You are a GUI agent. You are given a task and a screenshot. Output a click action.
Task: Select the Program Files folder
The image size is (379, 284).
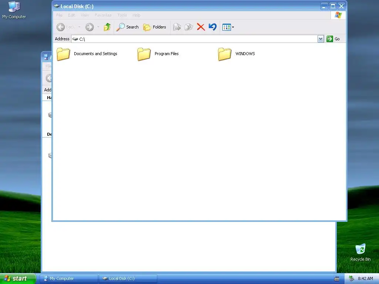(x=158, y=54)
